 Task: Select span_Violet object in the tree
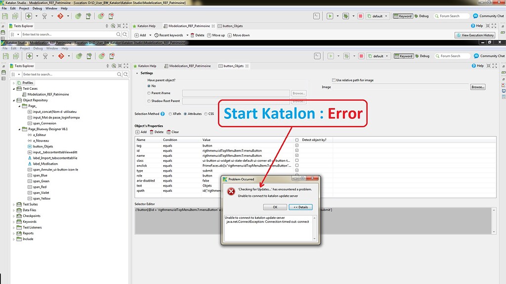pos(41,193)
